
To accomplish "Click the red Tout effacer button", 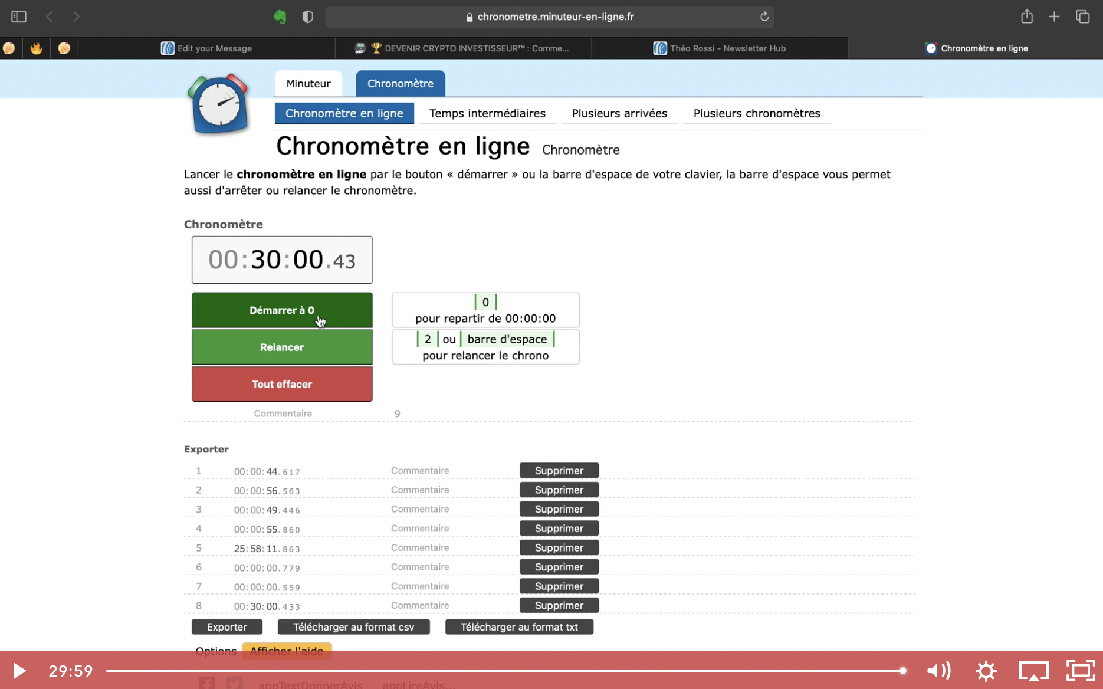I will (x=282, y=384).
